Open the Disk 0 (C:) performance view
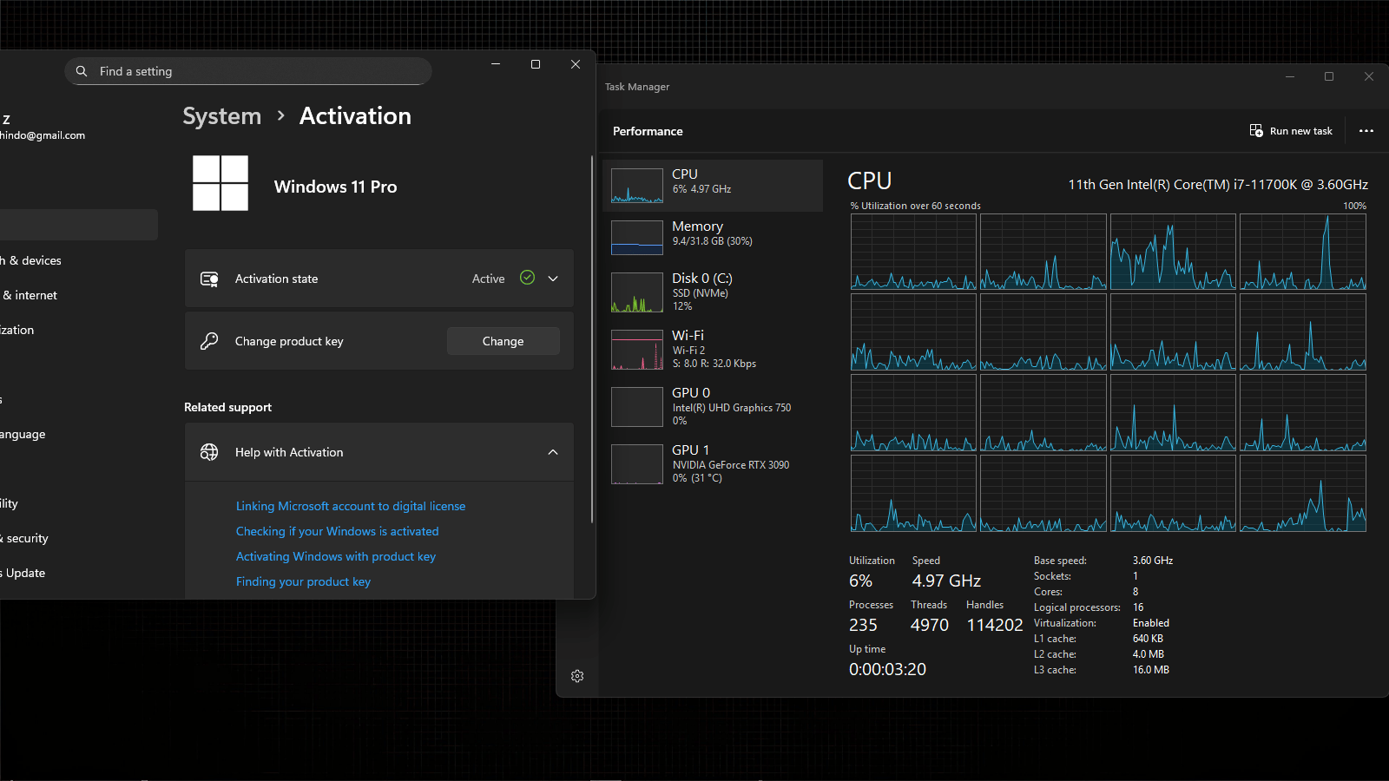 pyautogui.click(x=712, y=292)
